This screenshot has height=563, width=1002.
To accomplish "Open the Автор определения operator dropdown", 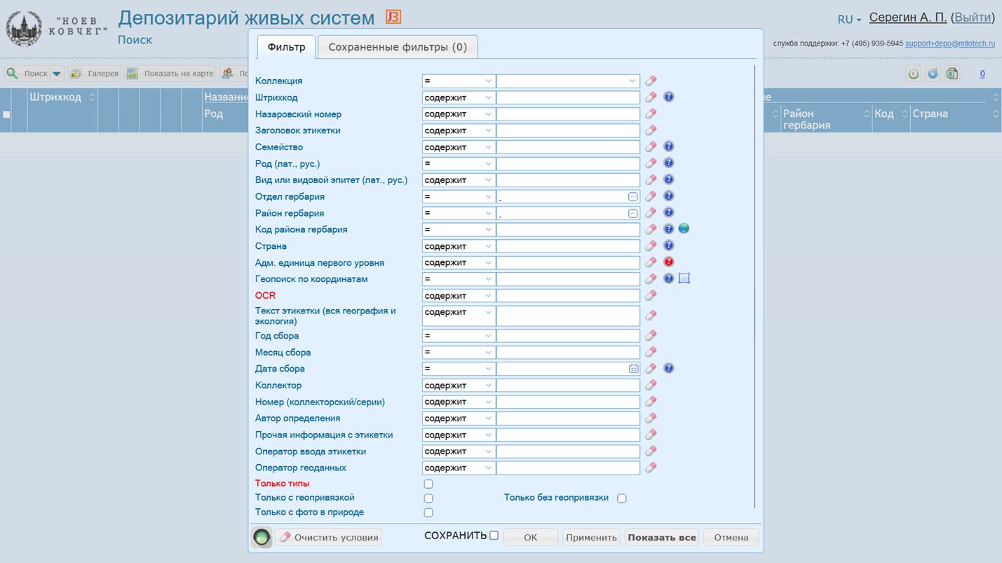I will click(459, 419).
